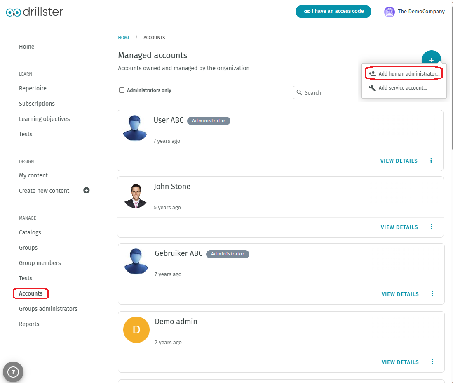Enable the Administrators only checkbox
The width and height of the screenshot is (453, 383).
122,90
